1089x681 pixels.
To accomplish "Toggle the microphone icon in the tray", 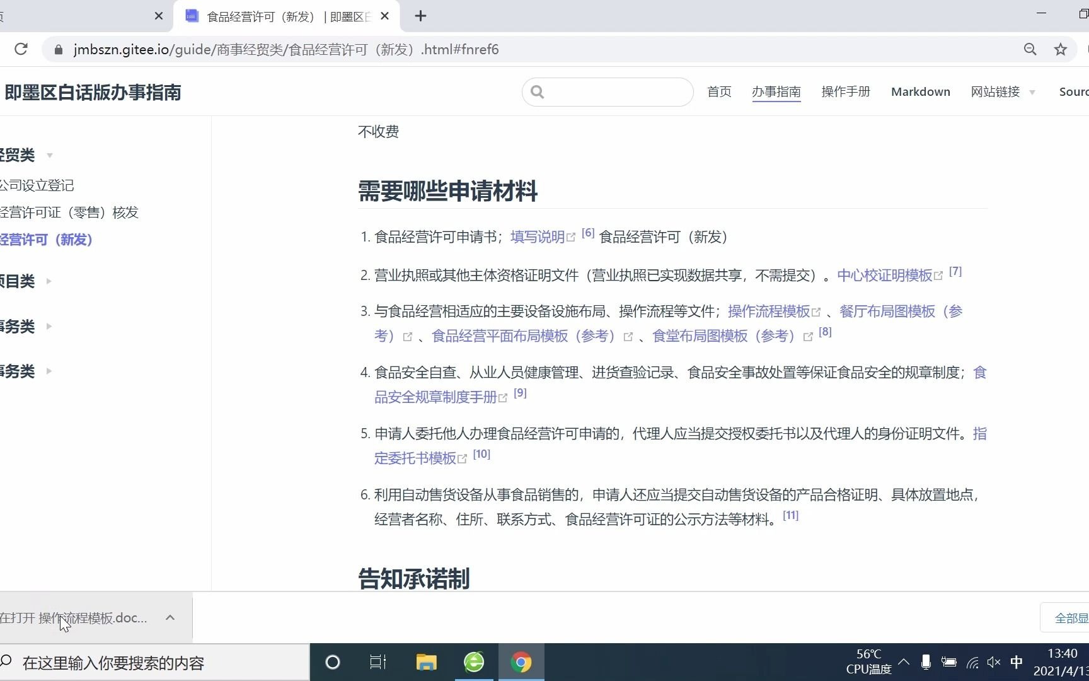I will (925, 662).
